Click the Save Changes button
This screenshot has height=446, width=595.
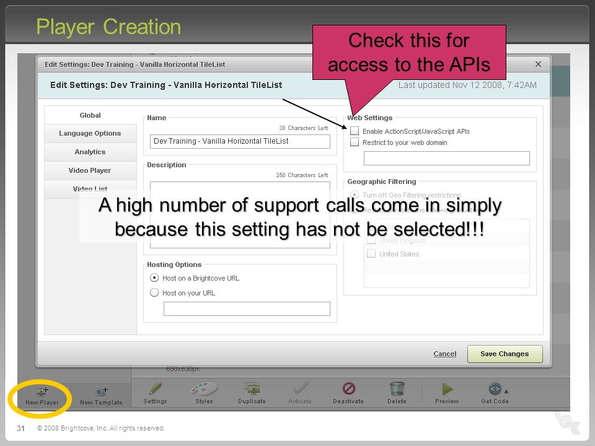click(x=505, y=354)
